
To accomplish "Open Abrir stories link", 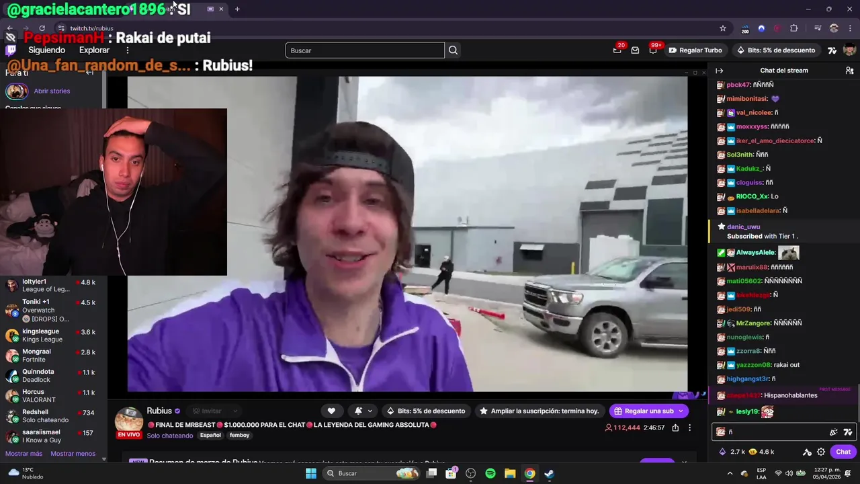I will (52, 91).
